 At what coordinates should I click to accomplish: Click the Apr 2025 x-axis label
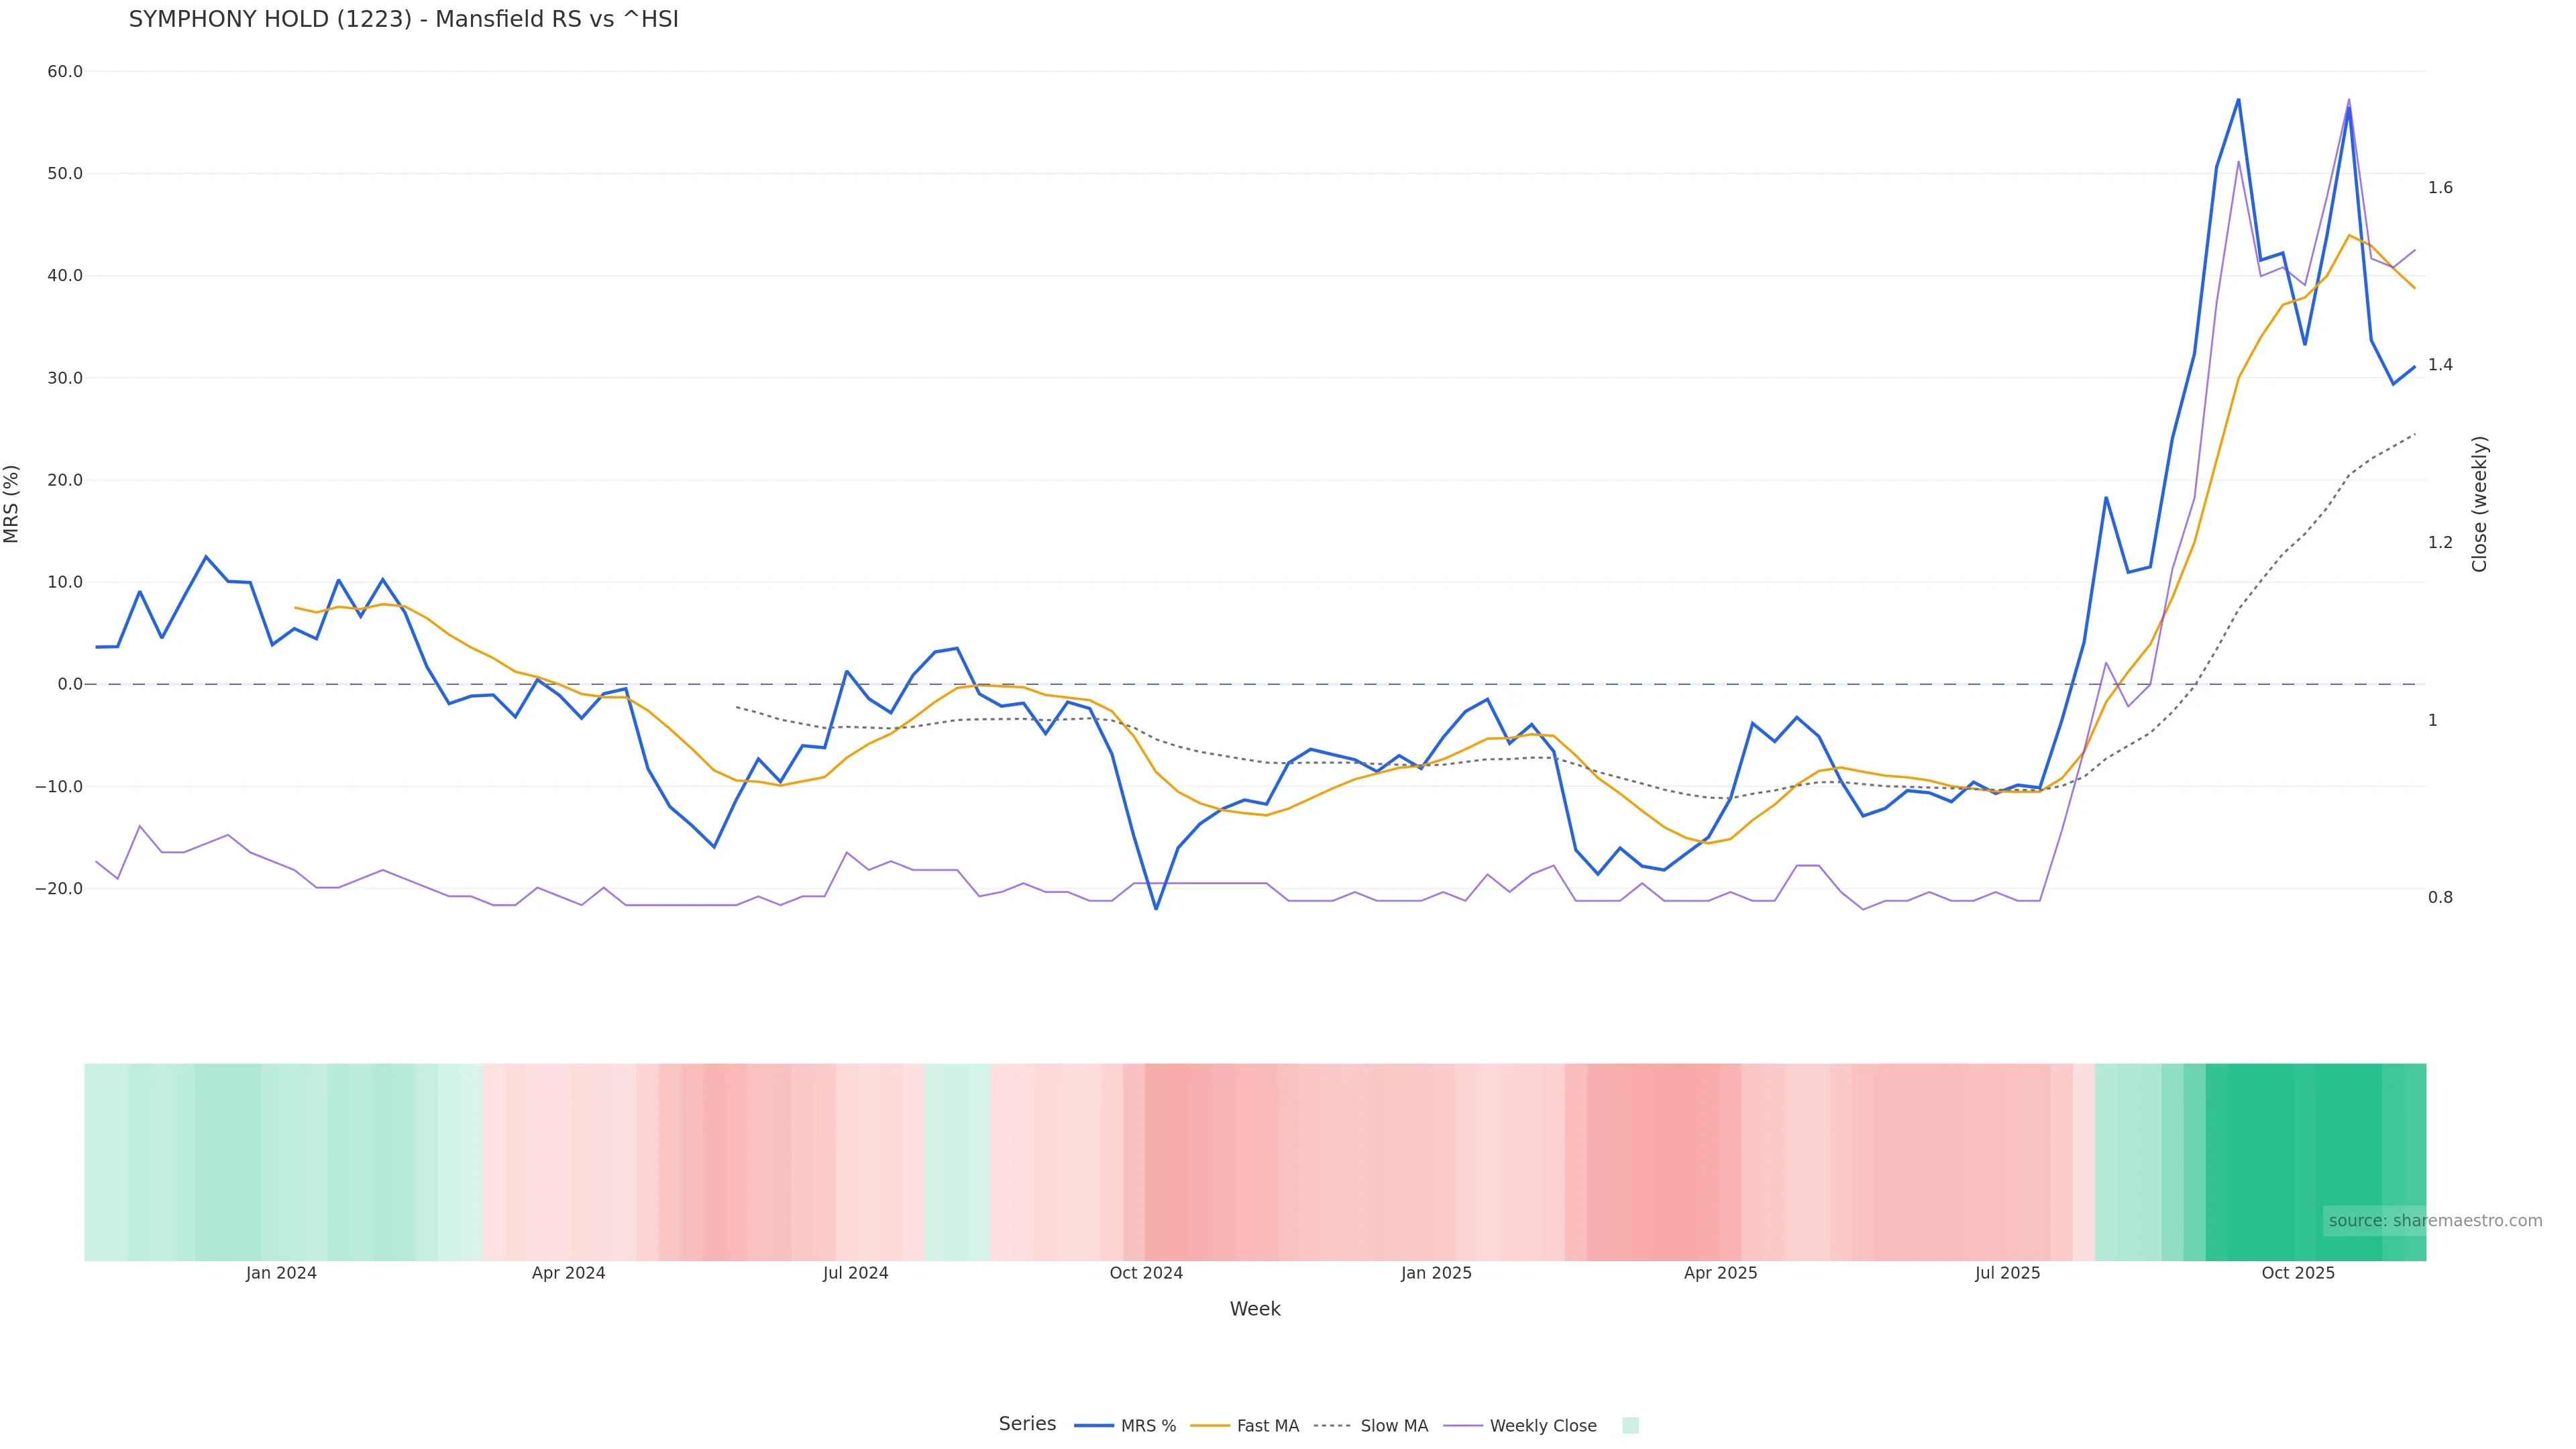point(1720,1274)
